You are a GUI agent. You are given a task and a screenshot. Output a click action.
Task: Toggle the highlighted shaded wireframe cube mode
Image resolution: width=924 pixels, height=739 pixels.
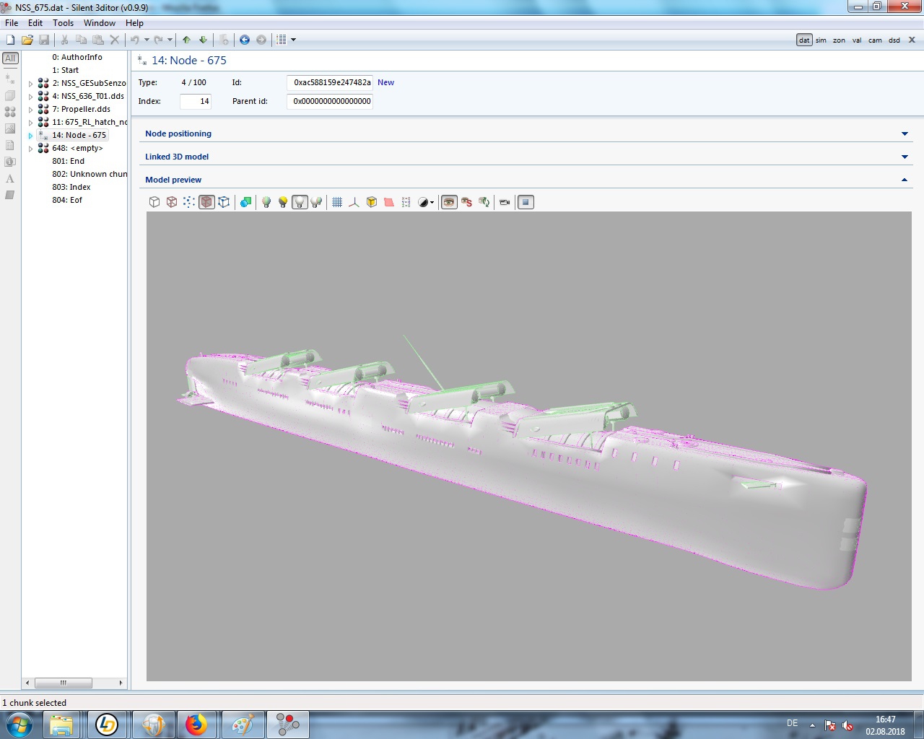coord(206,202)
